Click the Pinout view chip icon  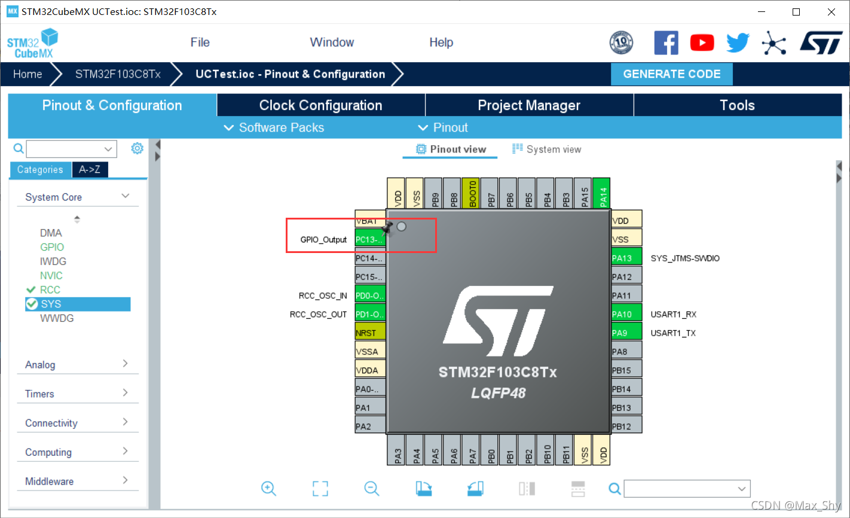click(x=421, y=149)
